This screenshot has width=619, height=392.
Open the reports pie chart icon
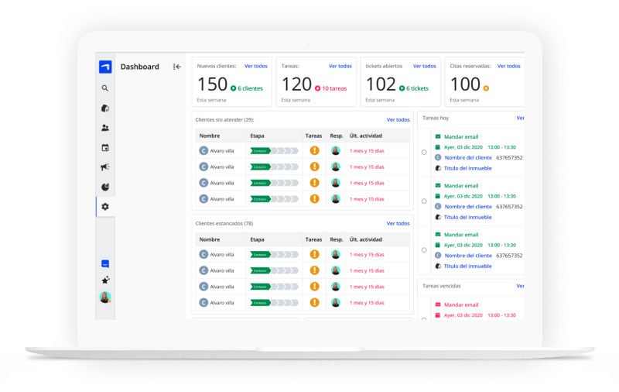[x=105, y=187]
